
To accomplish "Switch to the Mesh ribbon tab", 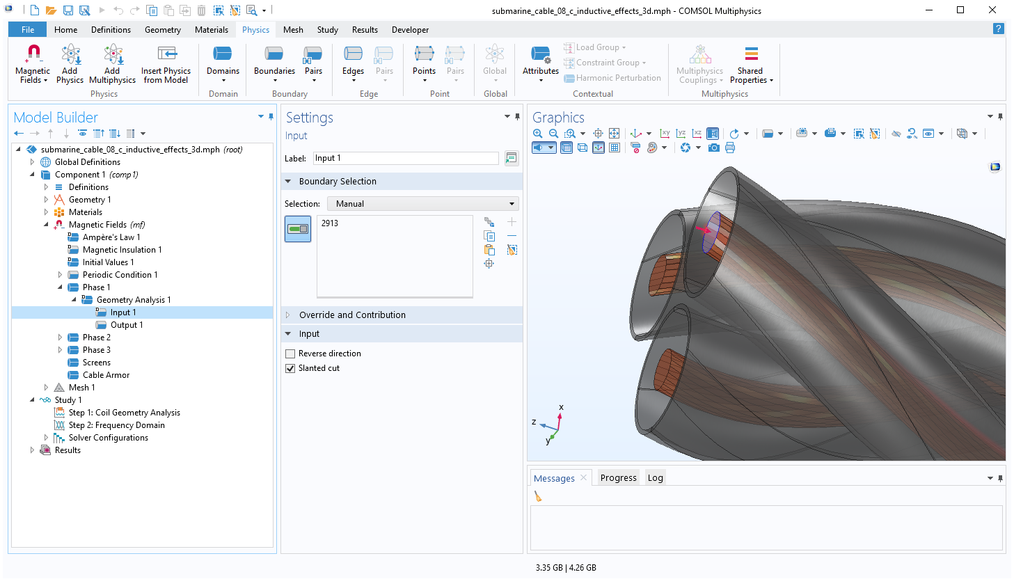I will [x=293, y=30].
